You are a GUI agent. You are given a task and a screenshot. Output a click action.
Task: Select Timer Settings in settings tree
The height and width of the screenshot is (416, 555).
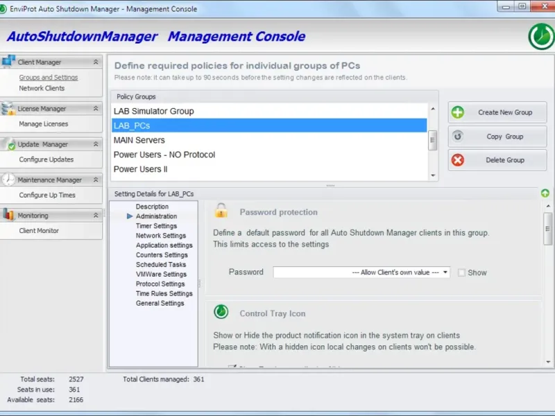[157, 226]
